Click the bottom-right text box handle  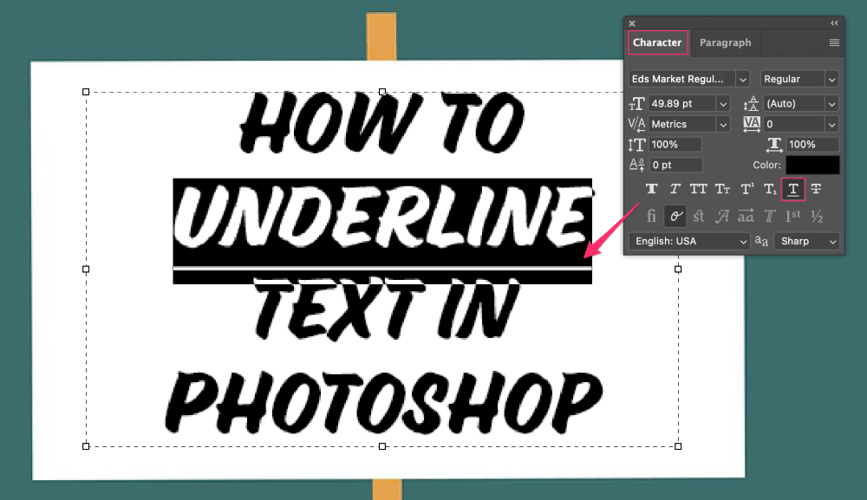pos(678,446)
